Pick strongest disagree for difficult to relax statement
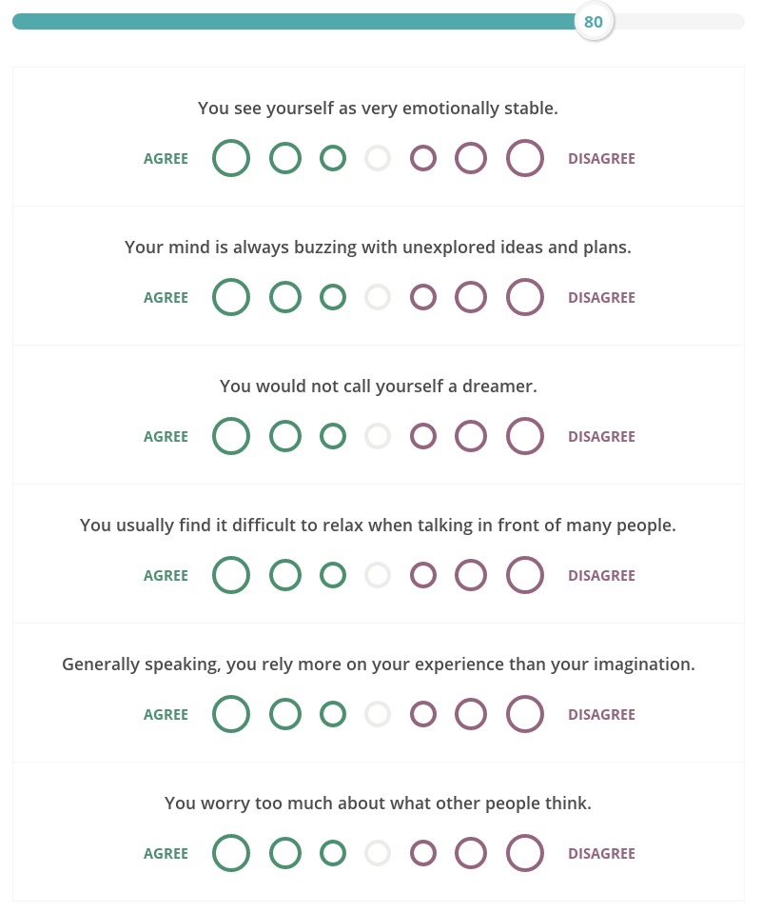 coord(525,575)
